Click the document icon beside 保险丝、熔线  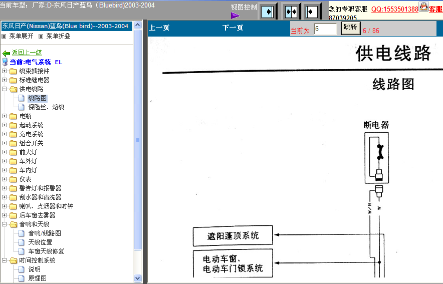coord(22,107)
